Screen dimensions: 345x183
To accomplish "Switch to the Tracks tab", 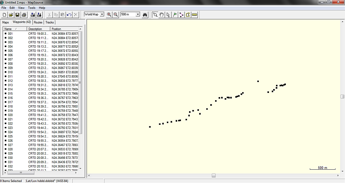I will coord(50,22).
